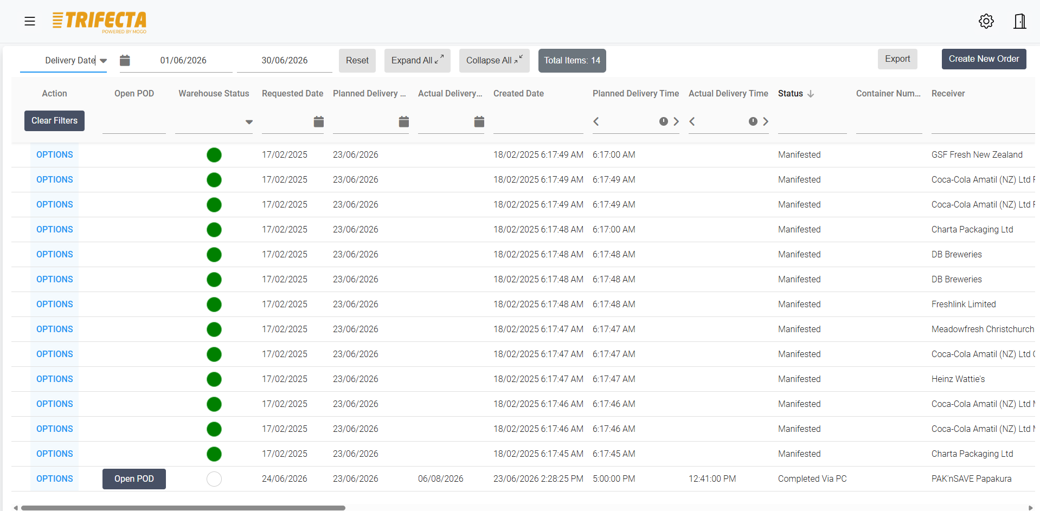Click the 5:00:00 PM planned delivery time
The height and width of the screenshot is (511, 1040).
tap(614, 479)
